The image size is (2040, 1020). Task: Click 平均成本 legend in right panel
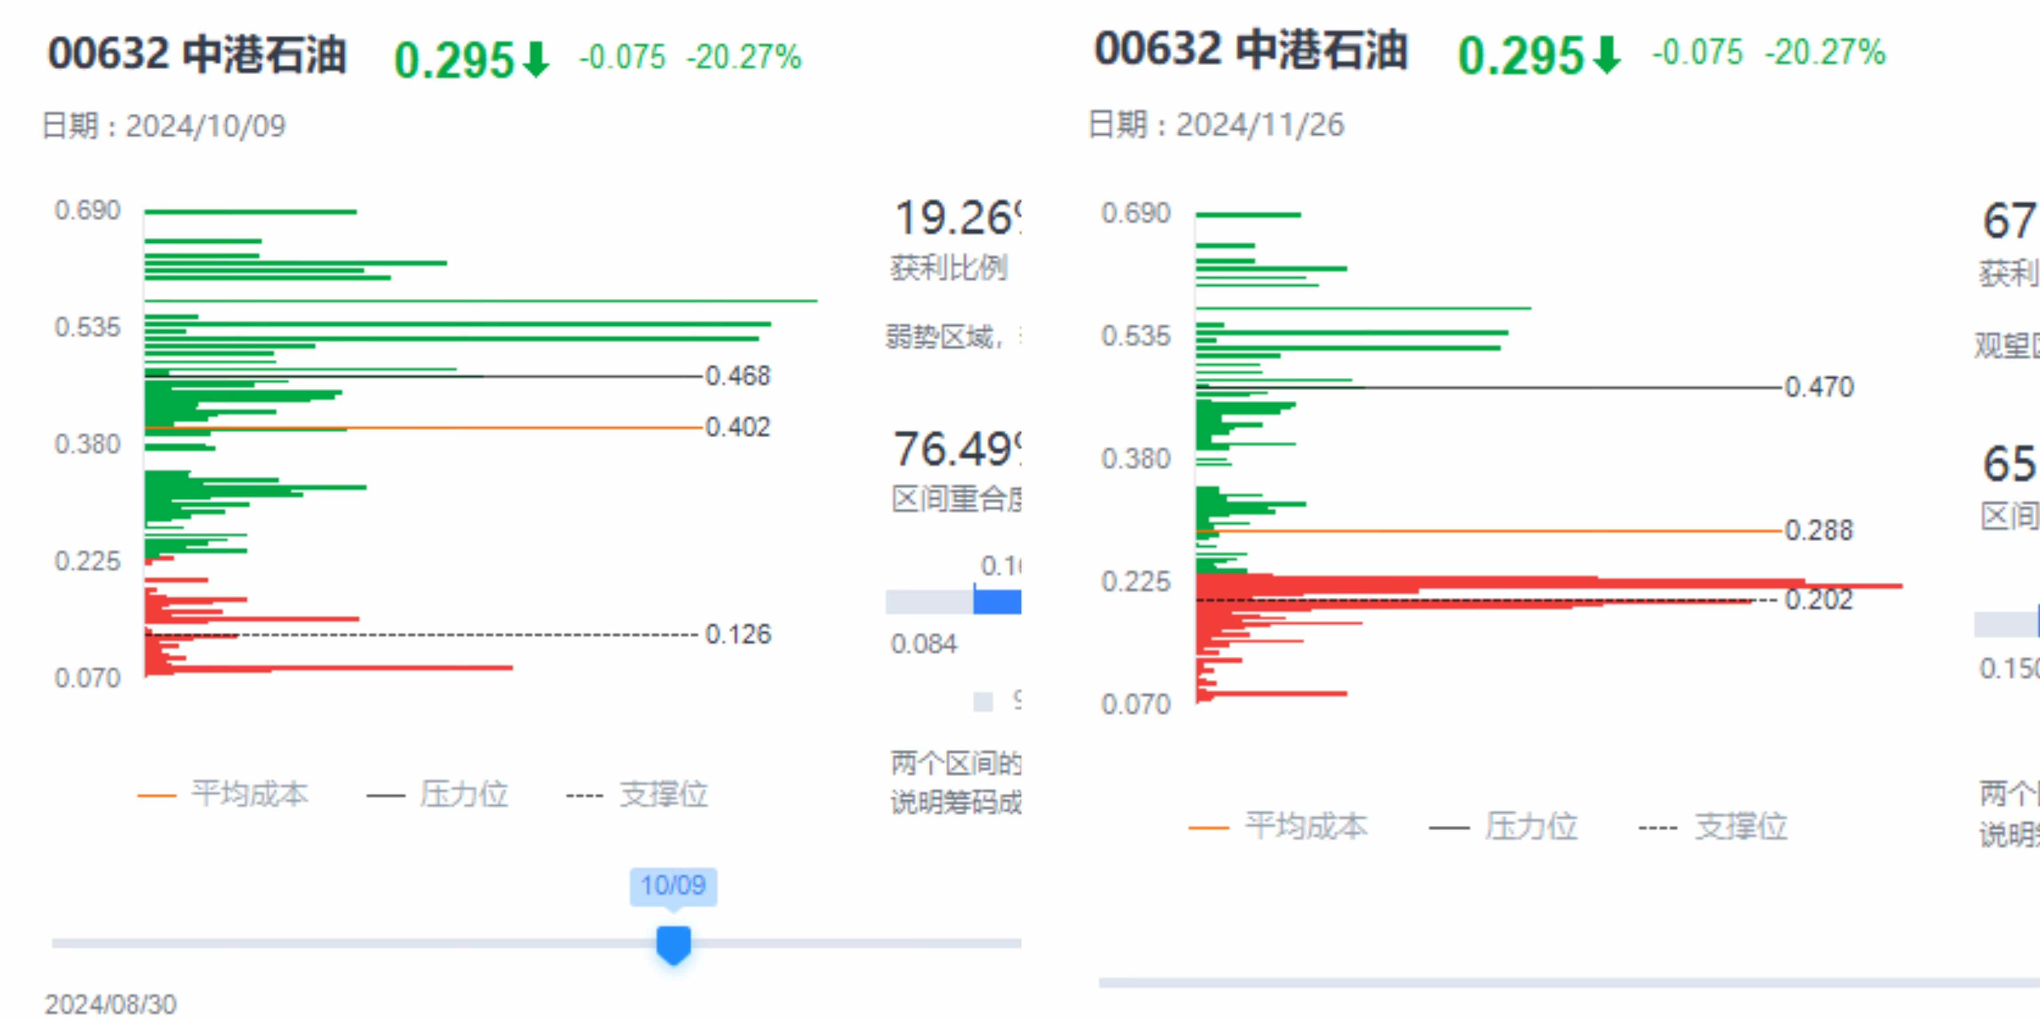pos(1278,826)
